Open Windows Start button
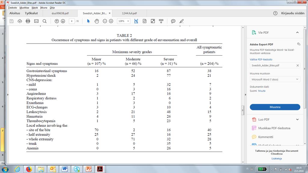The image size is (308, 173). 5,169
